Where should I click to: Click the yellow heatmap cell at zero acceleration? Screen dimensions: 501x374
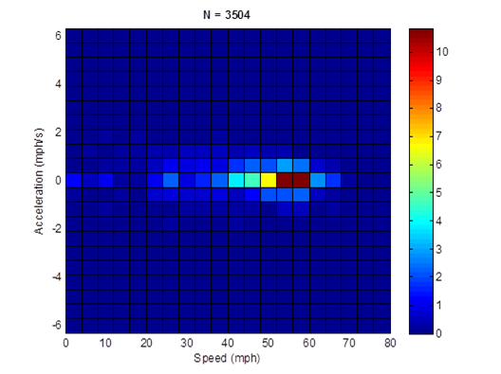point(269,180)
